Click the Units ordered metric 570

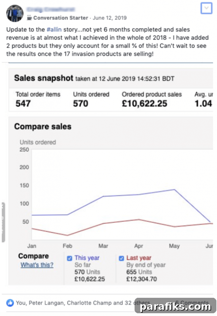(x=81, y=104)
